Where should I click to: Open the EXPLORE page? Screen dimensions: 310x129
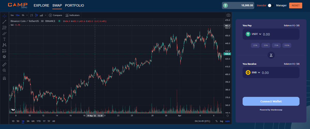click(41, 5)
